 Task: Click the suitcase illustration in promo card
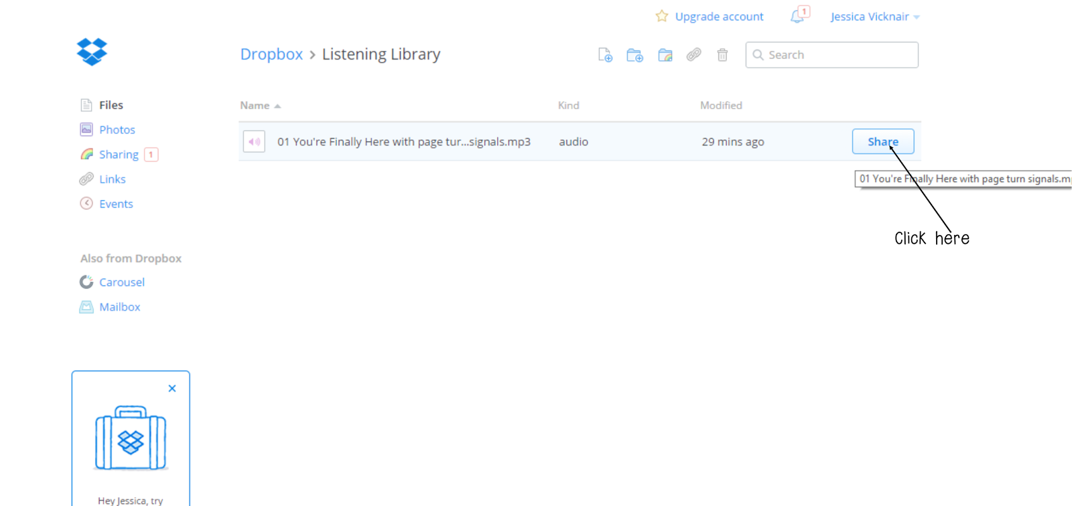tap(131, 438)
